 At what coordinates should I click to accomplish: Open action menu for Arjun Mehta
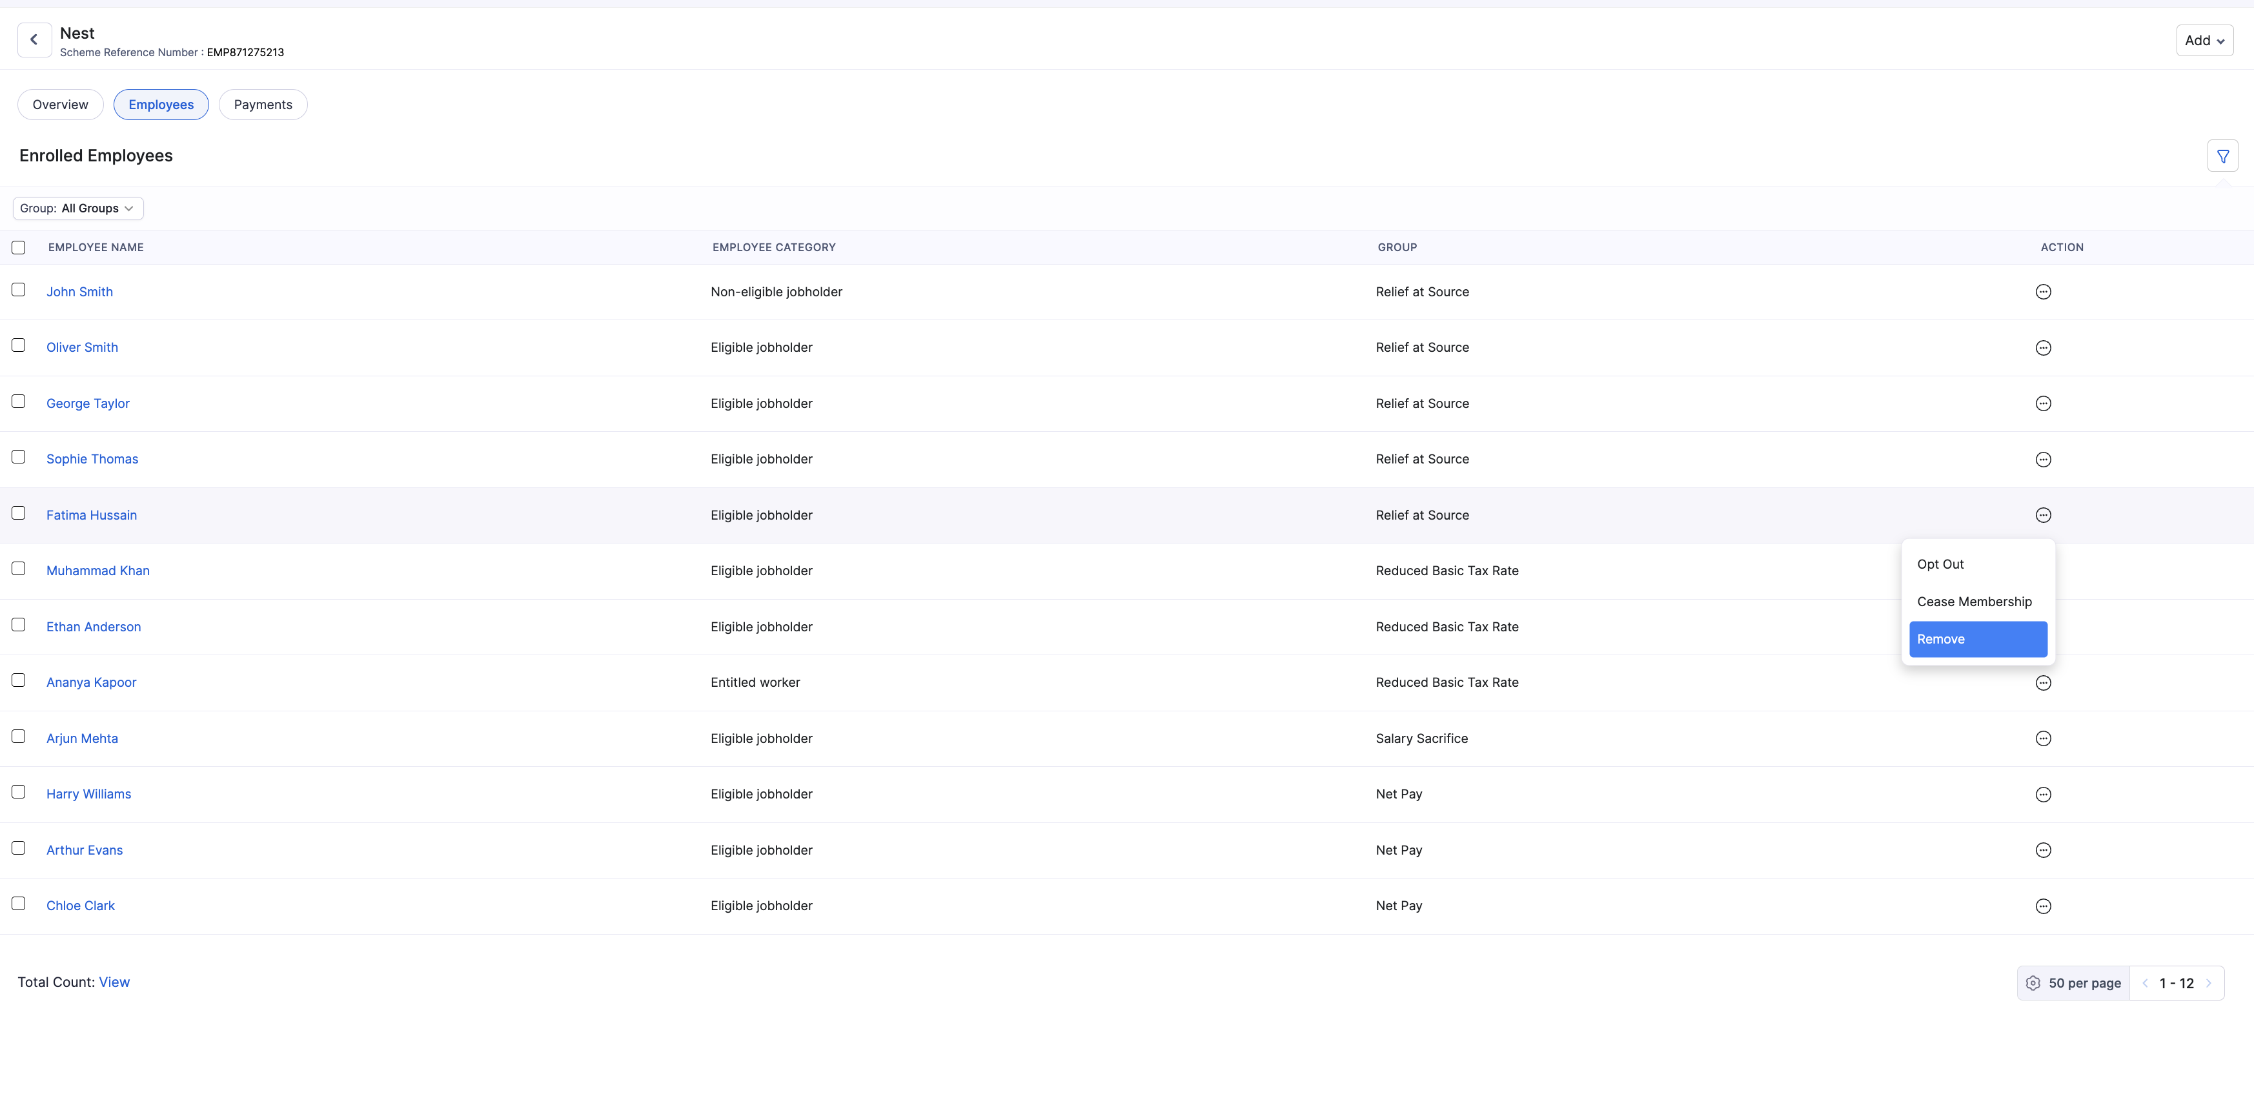tap(2043, 738)
